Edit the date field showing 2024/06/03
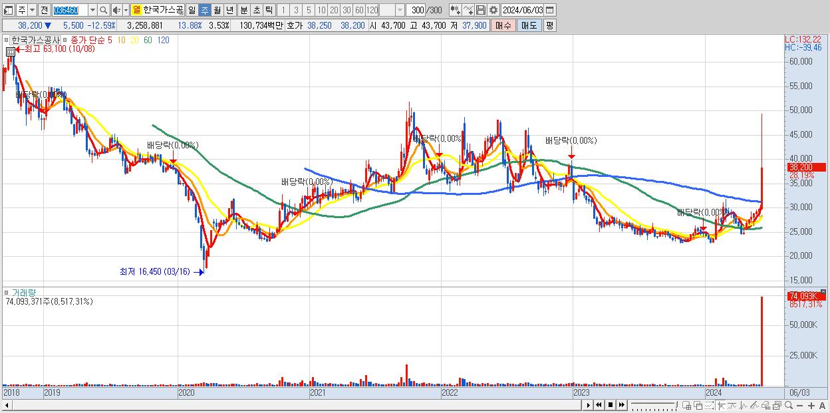Image resolution: width=830 pixels, height=413 pixels. tap(523, 10)
